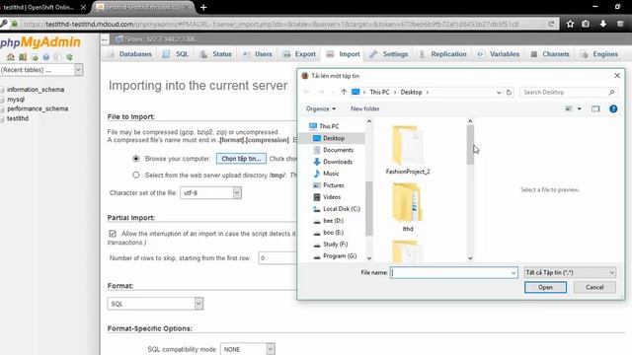Click the Open button in file dialog
The width and height of the screenshot is (632, 355).
click(545, 287)
